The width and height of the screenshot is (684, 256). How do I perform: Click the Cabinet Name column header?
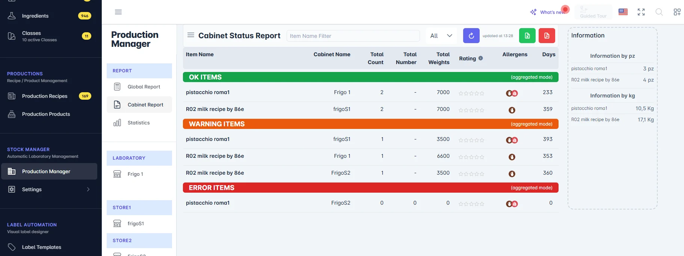pyautogui.click(x=332, y=54)
